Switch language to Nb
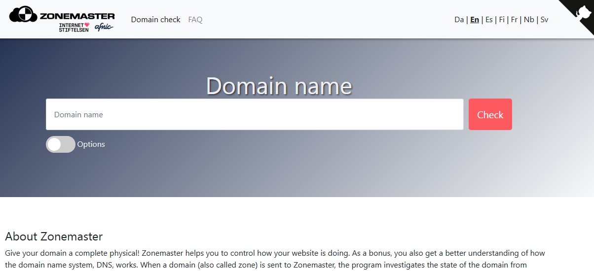The height and width of the screenshot is (271, 594). [529, 20]
